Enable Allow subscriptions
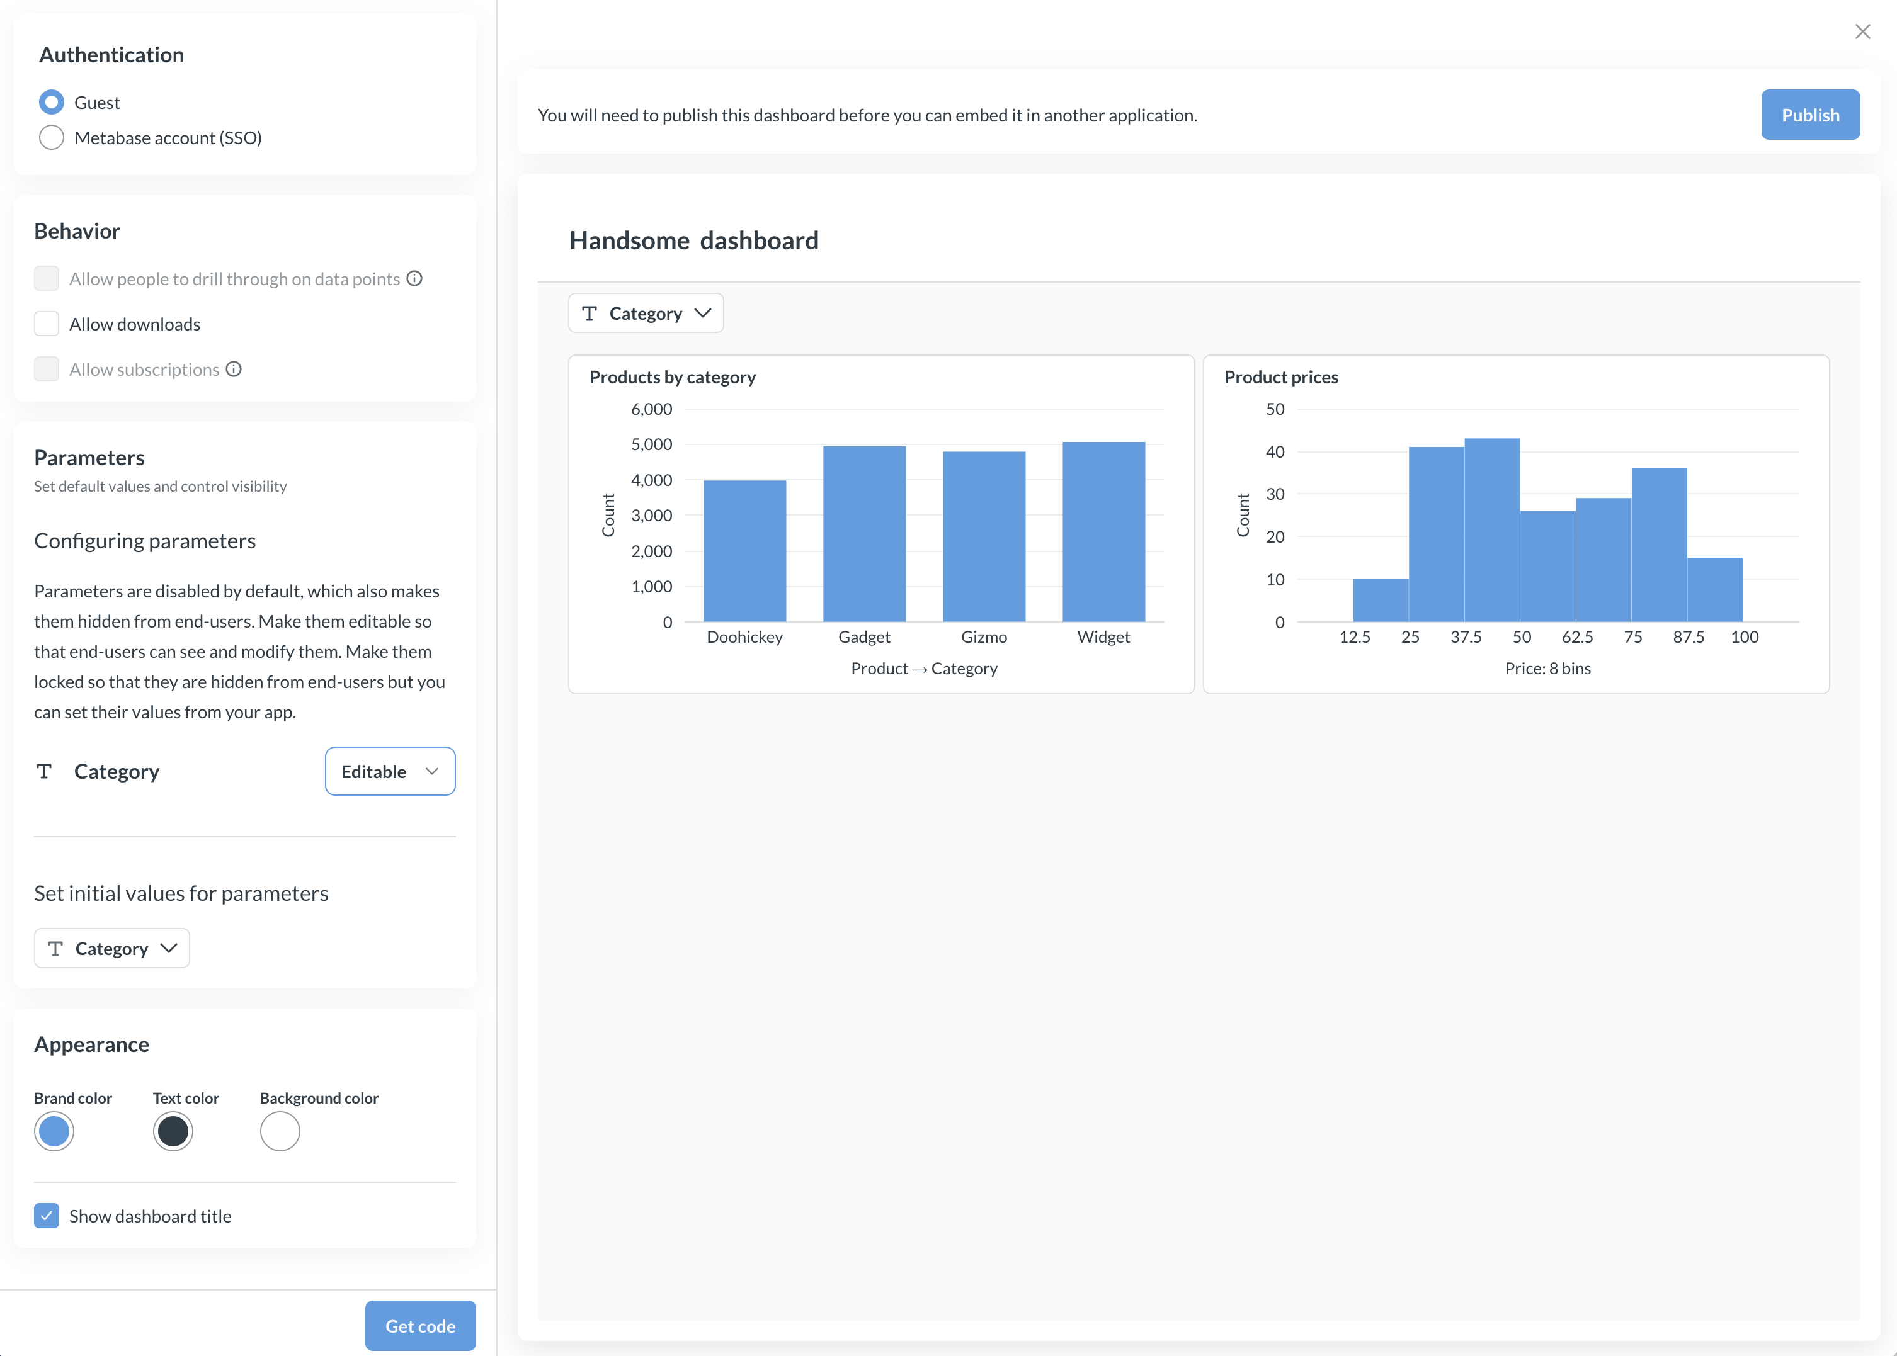1897x1356 pixels. [46, 368]
